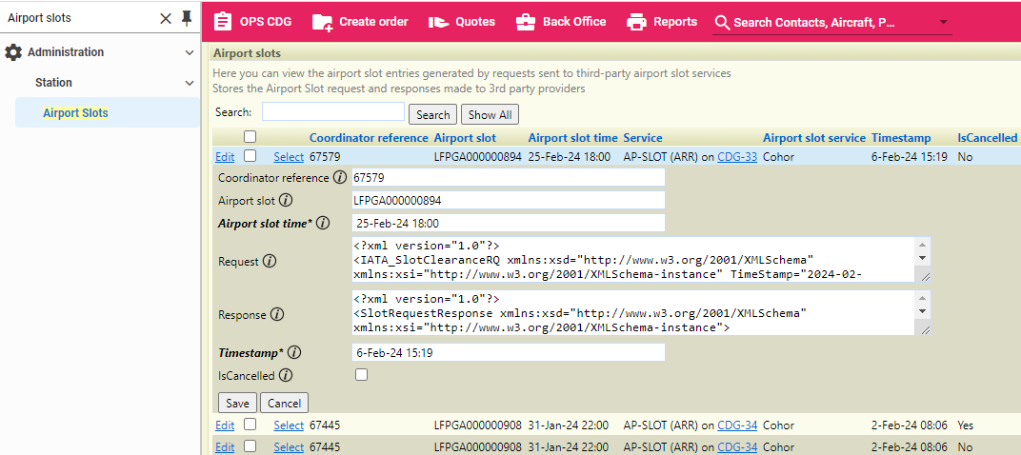Click the sidebar Airport slots search box

click(x=78, y=18)
